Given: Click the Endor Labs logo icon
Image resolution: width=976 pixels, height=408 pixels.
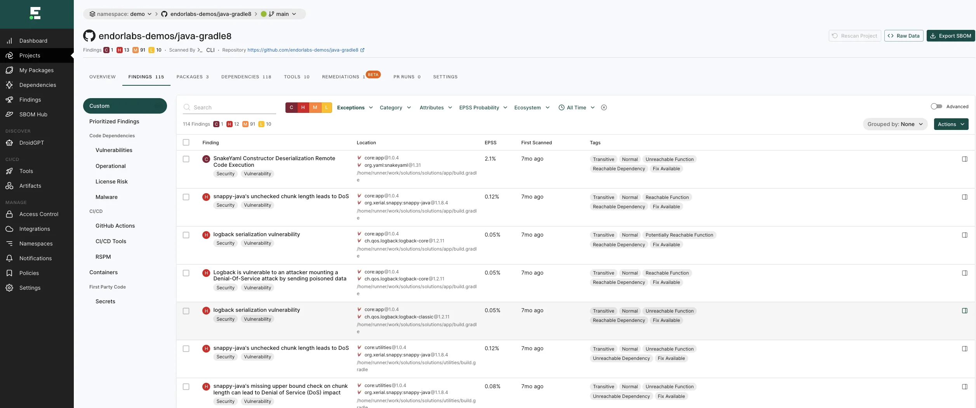Looking at the screenshot, I should [x=35, y=14].
